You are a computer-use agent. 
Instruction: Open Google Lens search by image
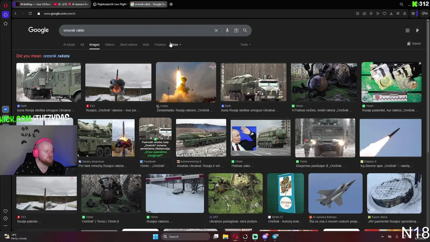pyautogui.click(x=236, y=30)
